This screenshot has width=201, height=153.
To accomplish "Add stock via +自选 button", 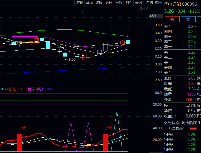I will (x=149, y=3).
